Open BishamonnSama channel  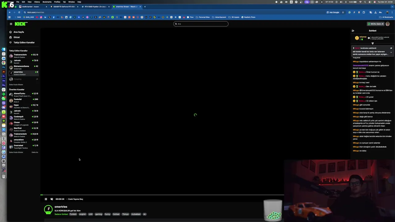pyautogui.click(x=24, y=67)
